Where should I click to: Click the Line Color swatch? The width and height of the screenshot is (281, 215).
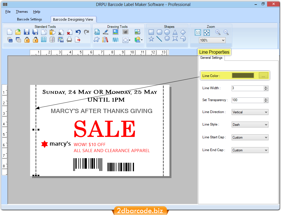coord(243,76)
